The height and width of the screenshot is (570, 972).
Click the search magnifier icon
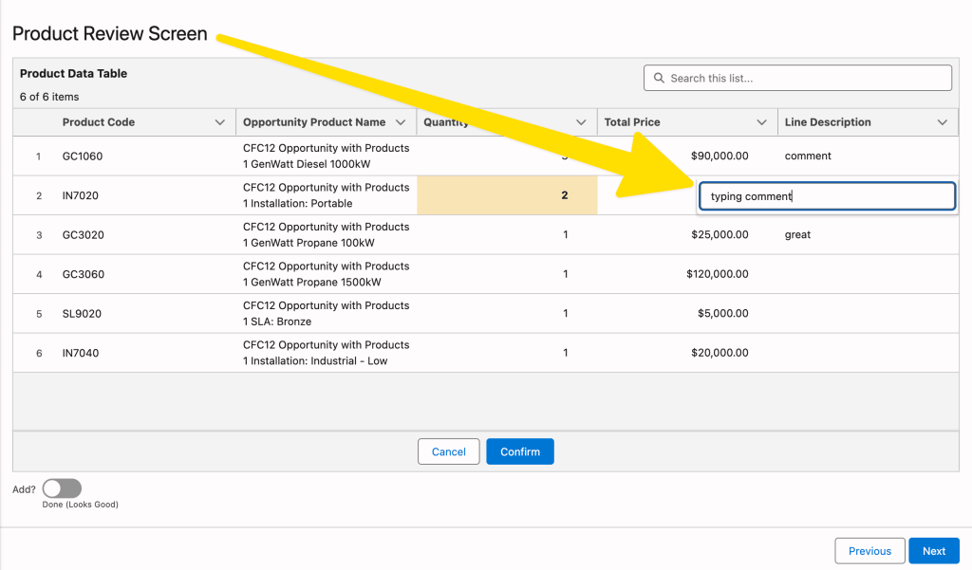tap(659, 77)
